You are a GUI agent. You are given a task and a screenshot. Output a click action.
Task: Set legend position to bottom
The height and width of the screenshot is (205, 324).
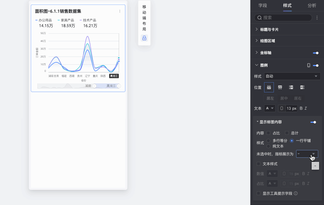280,88
